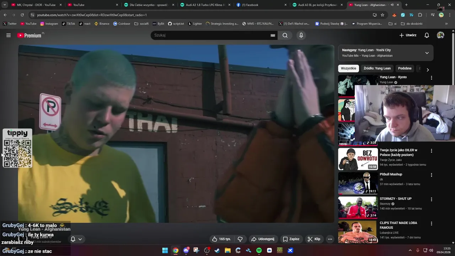Reload the page in Chrome
The image size is (455, 256).
[x=22, y=15]
